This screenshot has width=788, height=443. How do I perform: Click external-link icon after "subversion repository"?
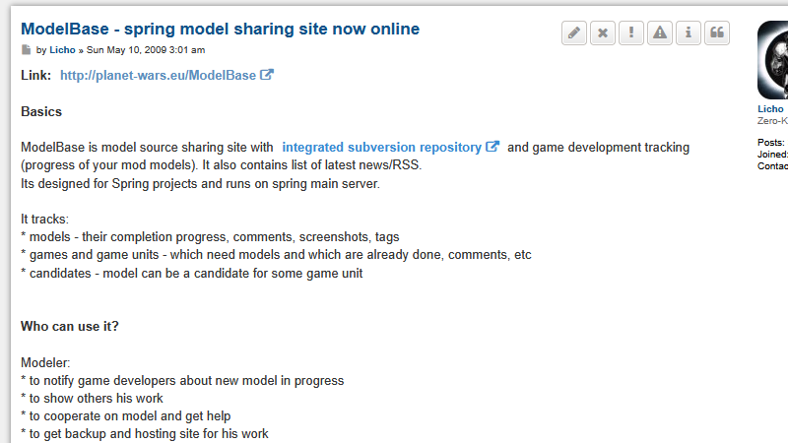[492, 148]
